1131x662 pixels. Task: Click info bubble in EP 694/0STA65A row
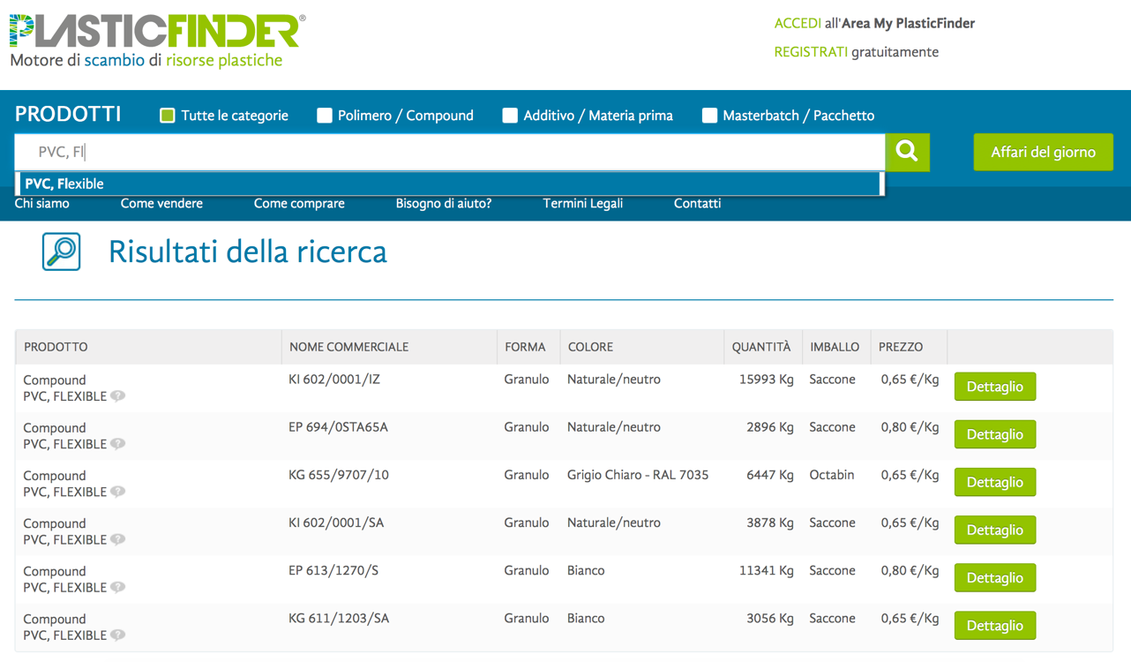coord(117,444)
